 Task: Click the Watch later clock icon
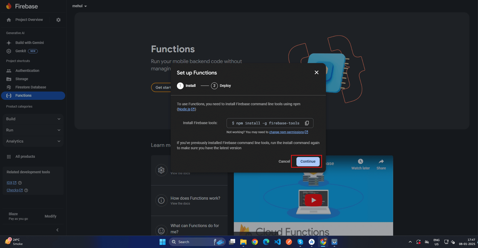click(360, 162)
